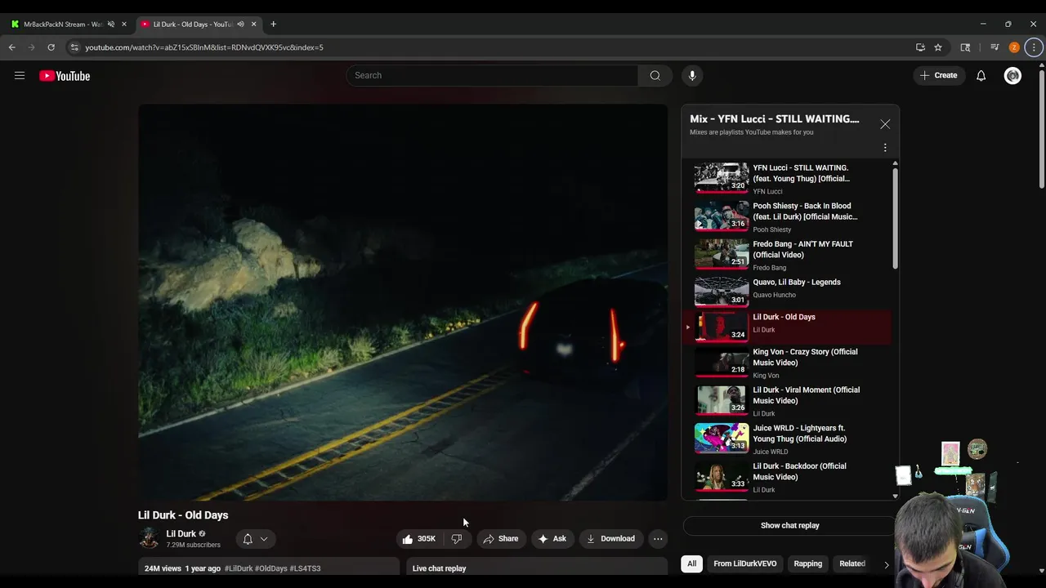Screen dimensions: 1046x588
Task: Click Show chat replay button
Action: coord(789,526)
